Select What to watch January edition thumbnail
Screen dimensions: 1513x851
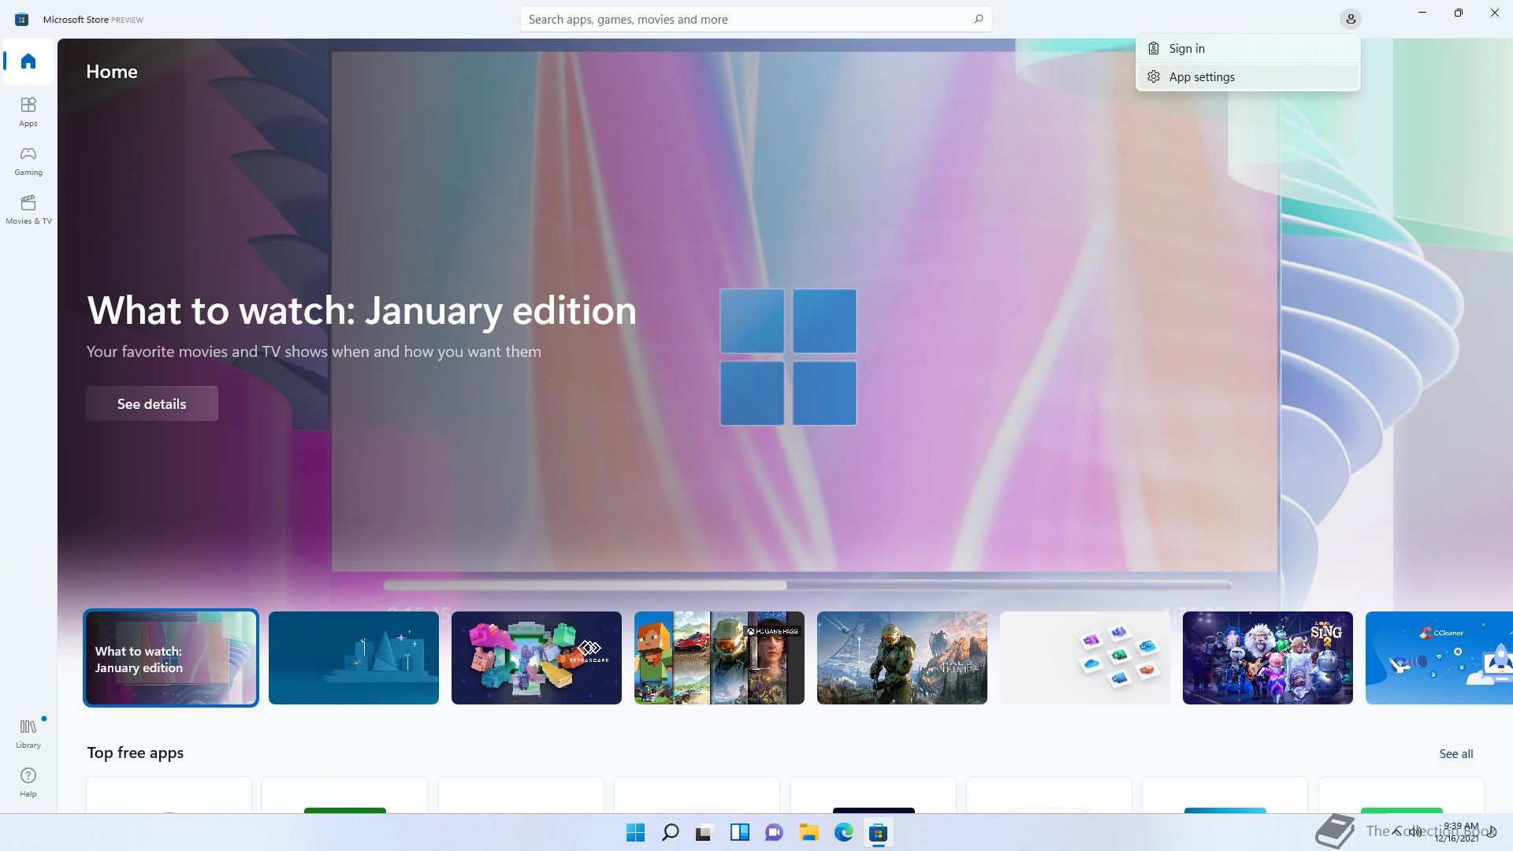171,658
